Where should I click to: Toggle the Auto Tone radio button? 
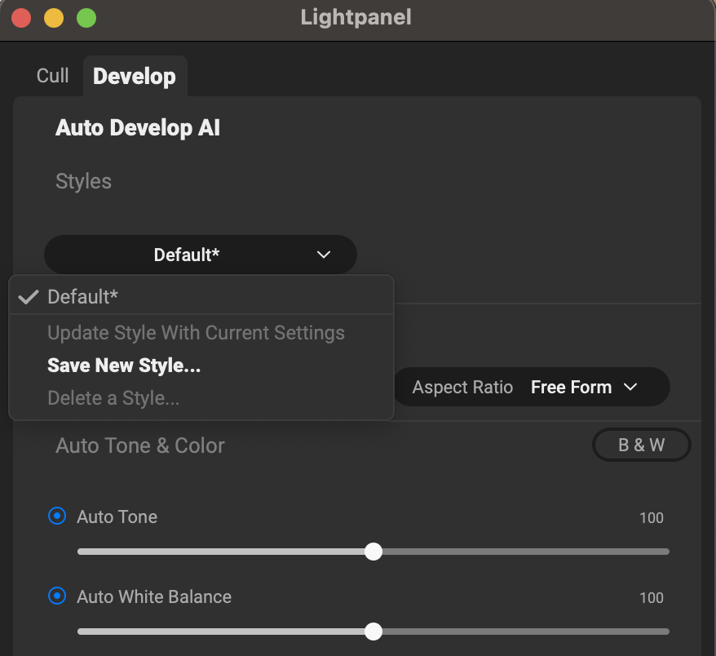coord(57,516)
